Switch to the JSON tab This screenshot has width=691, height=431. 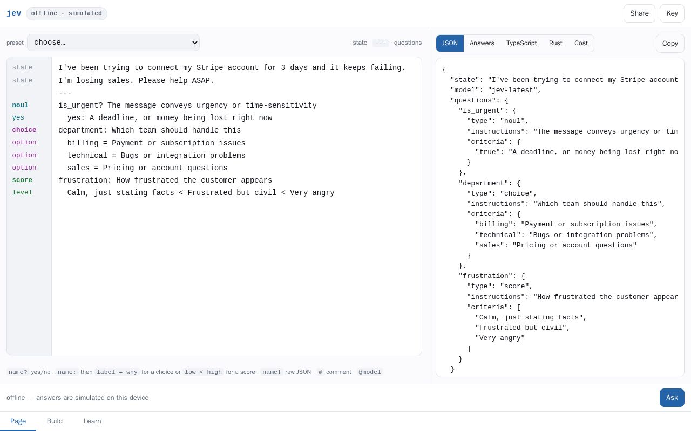[x=450, y=43]
